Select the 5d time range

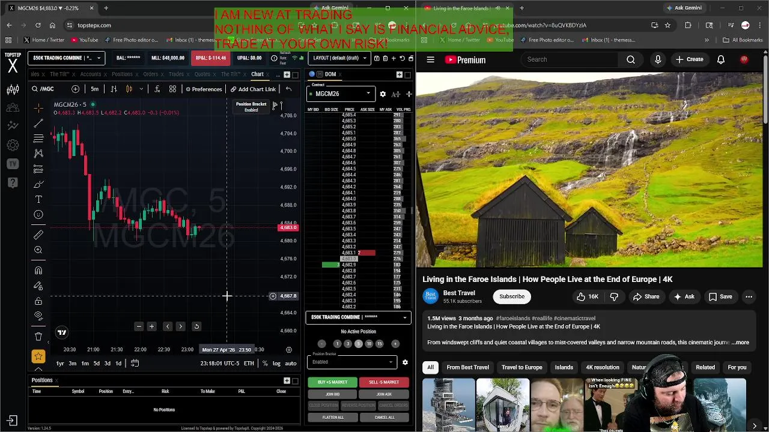(96, 364)
